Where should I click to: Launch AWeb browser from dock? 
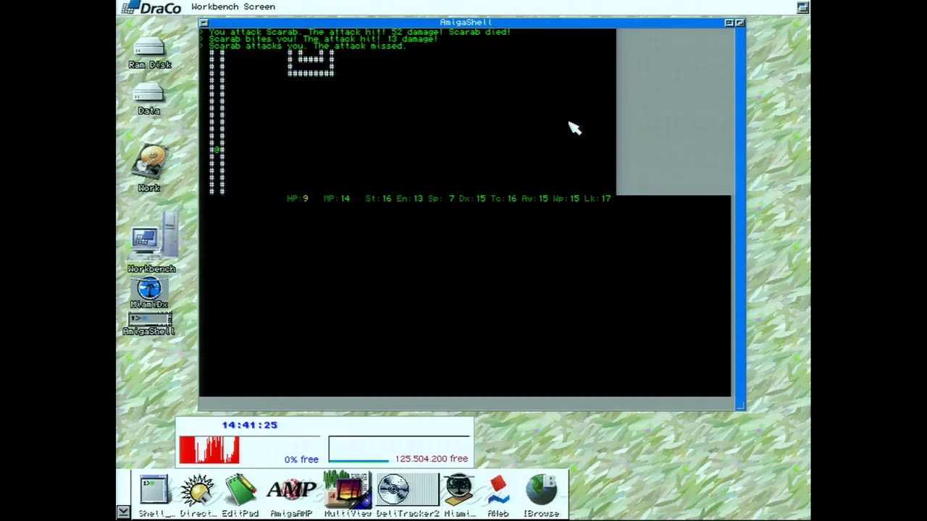[498, 495]
